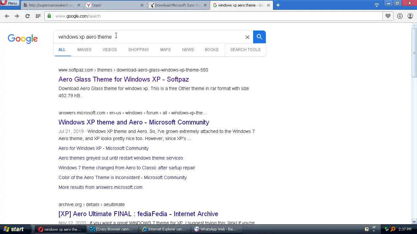This screenshot has height=234, width=417.
Task: Click the archive.org › details › aeultimate text
Action: (x=92, y=204)
